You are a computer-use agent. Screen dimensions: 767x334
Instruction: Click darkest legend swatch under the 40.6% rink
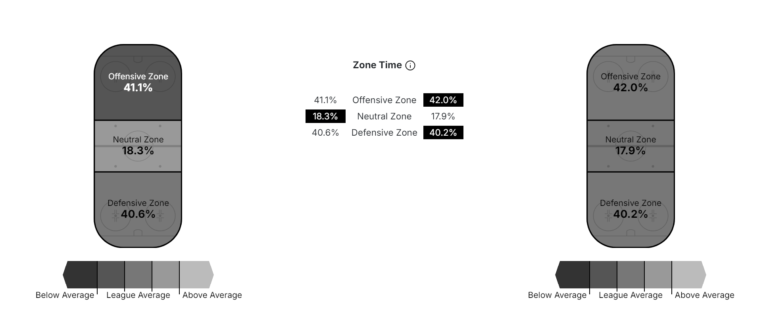(x=81, y=274)
